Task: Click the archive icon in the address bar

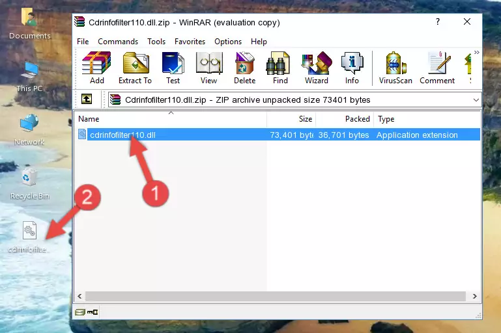Action: pyautogui.click(x=115, y=100)
